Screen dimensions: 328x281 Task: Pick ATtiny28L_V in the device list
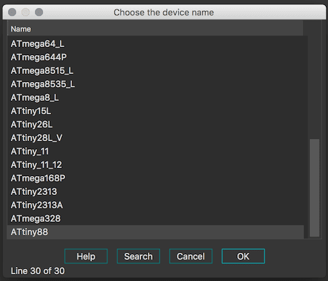pos(155,138)
